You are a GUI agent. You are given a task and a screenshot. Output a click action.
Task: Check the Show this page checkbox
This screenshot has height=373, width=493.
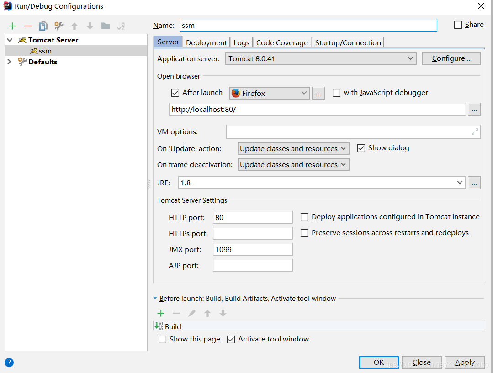point(162,339)
